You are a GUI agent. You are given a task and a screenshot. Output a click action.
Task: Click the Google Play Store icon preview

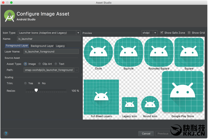click(182, 95)
